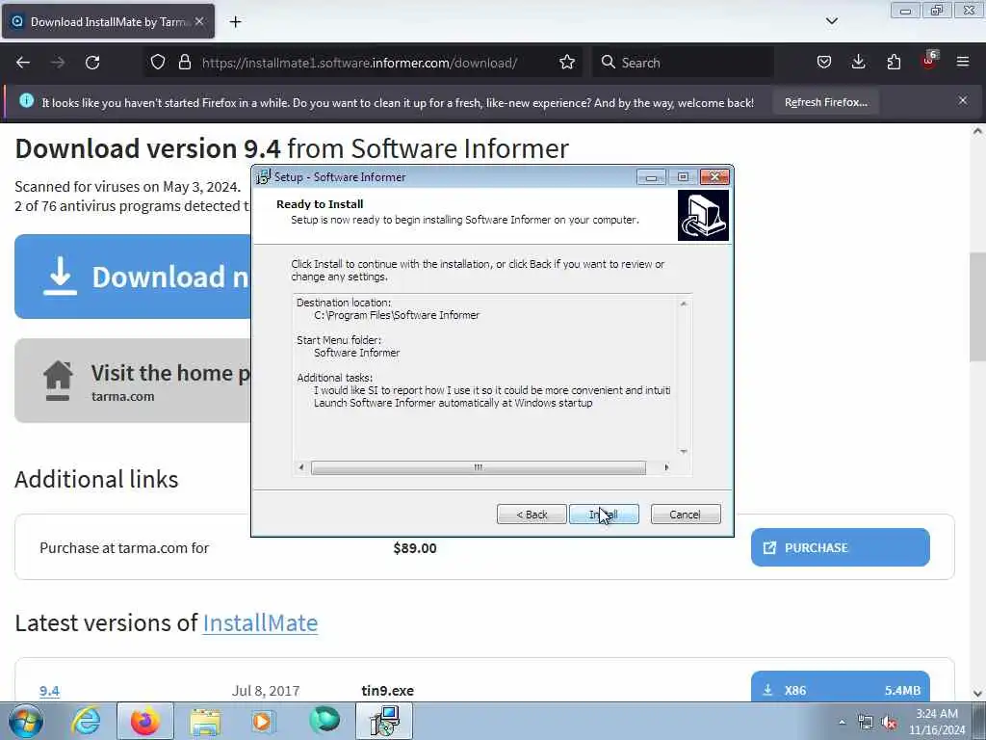Open the extensions puzzle icon
Viewport: 986px width, 740px height.
point(894,63)
